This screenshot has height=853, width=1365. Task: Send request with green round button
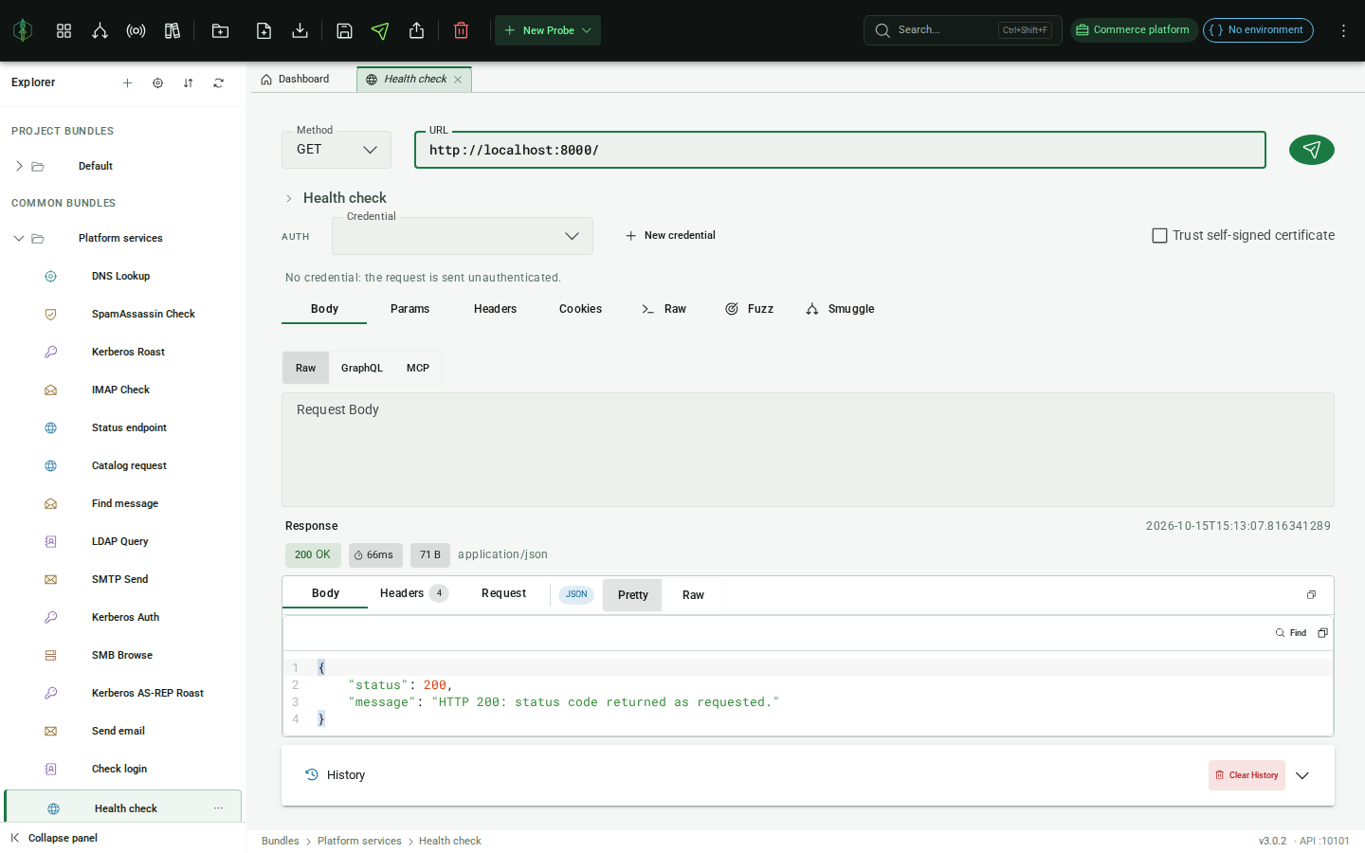1311,150
